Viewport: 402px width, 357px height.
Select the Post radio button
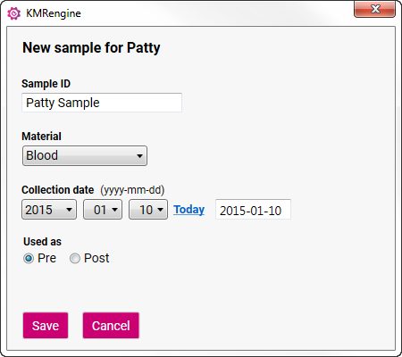[x=75, y=258]
